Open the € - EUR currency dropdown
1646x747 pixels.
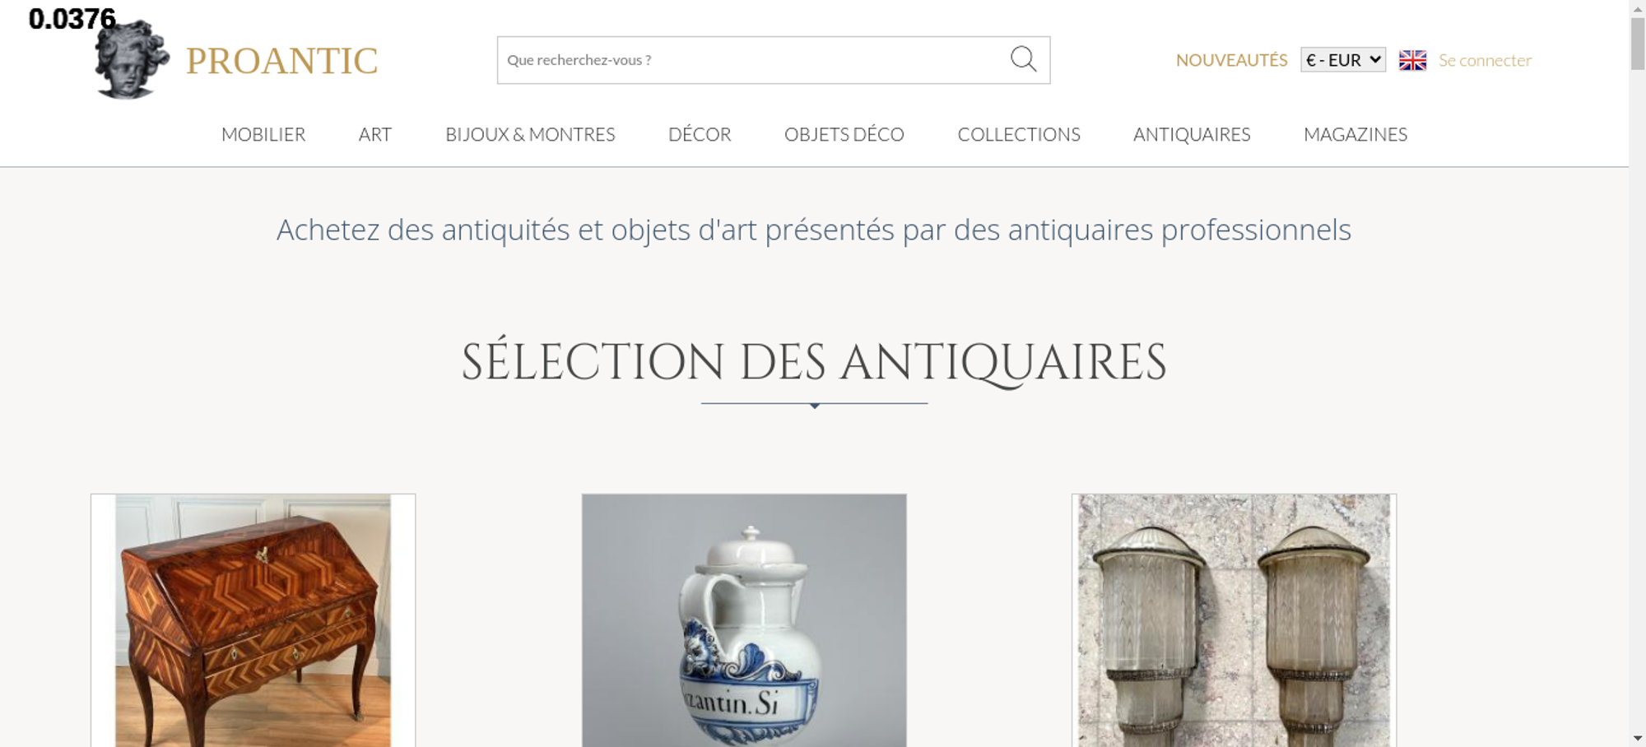[x=1343, y=60]
